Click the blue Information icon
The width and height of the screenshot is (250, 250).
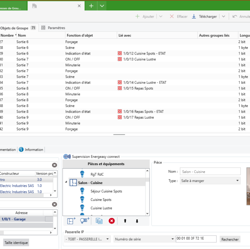tap(21, 150)
